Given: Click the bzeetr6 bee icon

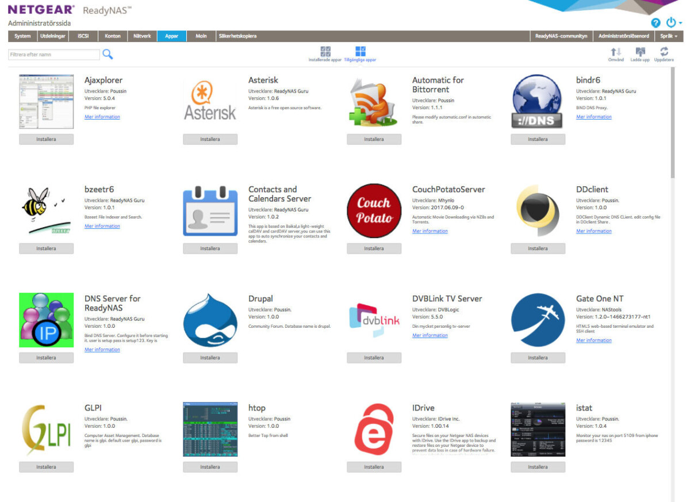Looking at the screenshot, I should pyautogui.click(x=46, y=211).
